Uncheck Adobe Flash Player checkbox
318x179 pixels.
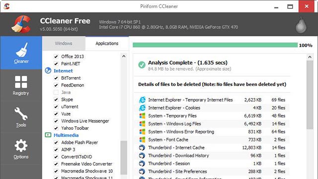[56, 143]
